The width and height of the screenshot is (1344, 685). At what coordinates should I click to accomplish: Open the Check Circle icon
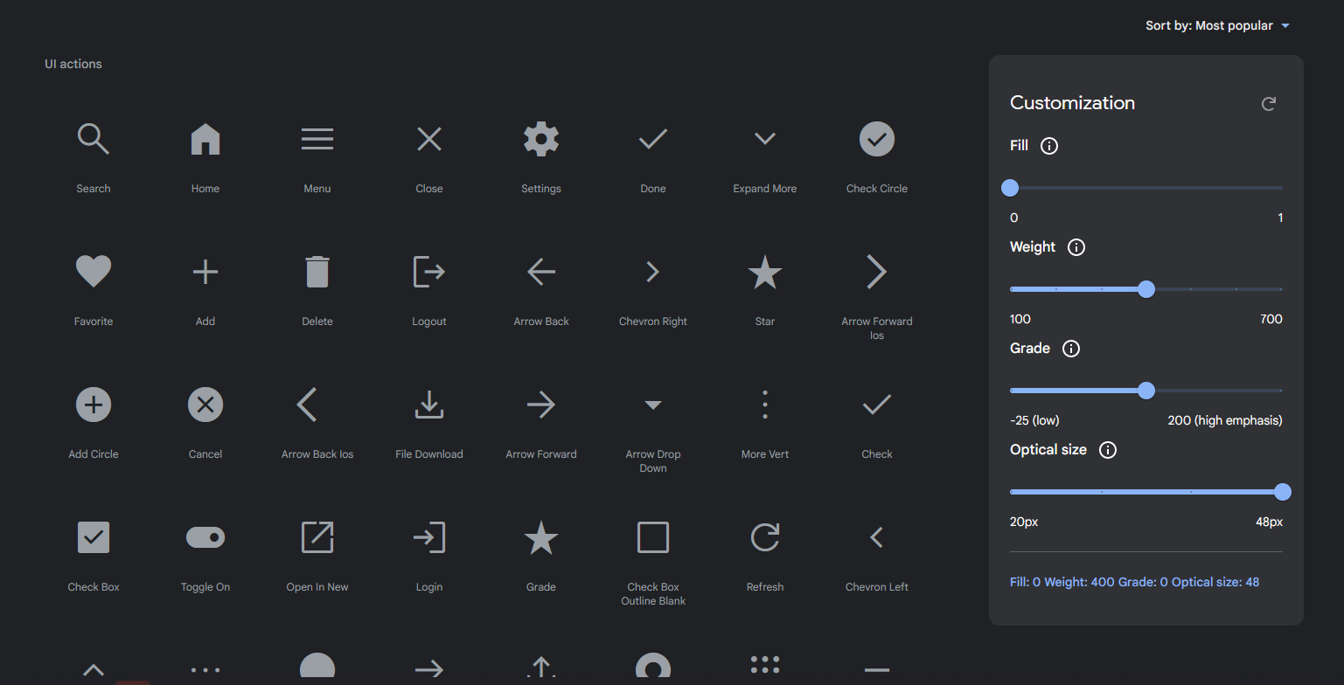pyautogui.click(x=877, y=139)
